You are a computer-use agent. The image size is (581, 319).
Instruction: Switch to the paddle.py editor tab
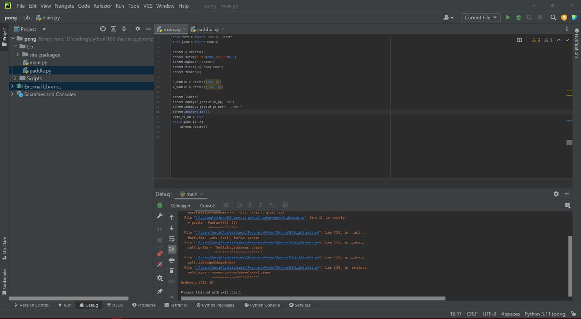pyautogui.click(x=207, y=29)
